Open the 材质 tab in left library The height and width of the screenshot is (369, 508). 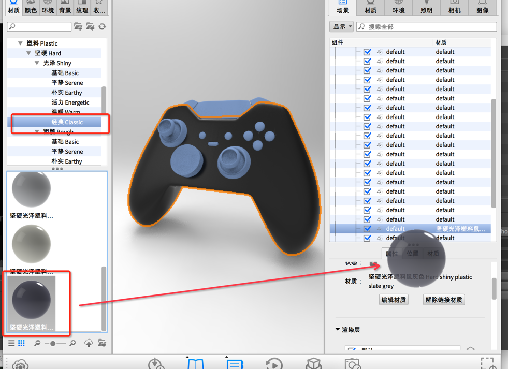point(13,7)
